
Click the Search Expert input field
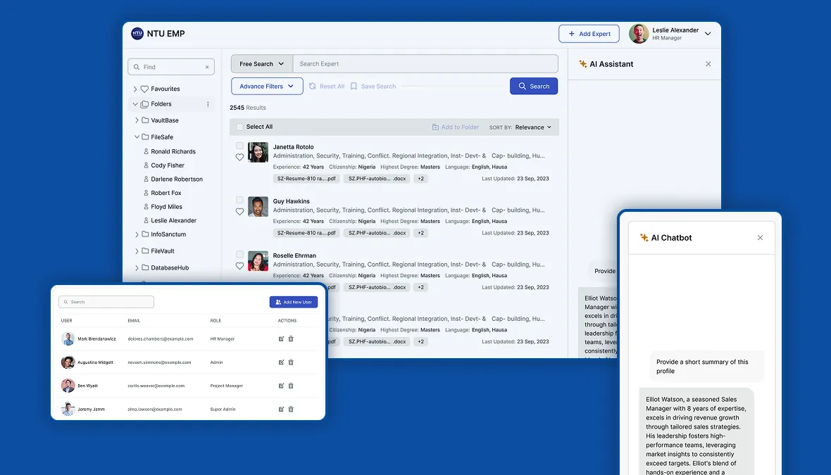425,64
